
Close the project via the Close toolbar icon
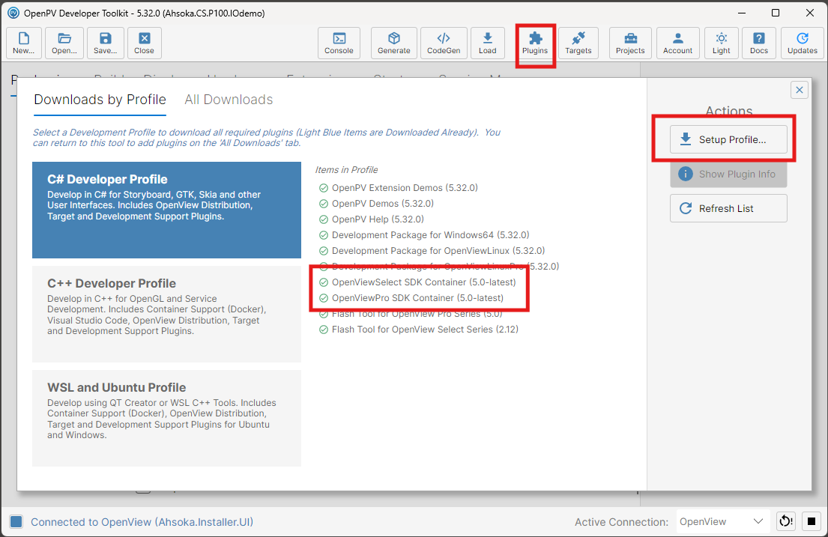coord(144,43)
